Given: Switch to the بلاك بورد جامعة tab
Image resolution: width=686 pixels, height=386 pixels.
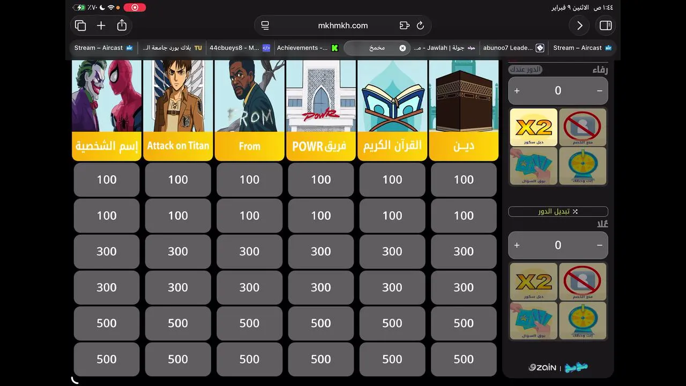Looking at the screenshot, I should (172, 48).
